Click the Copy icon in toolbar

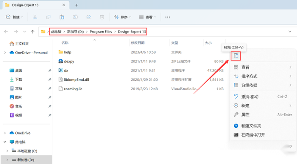(48, 17)
